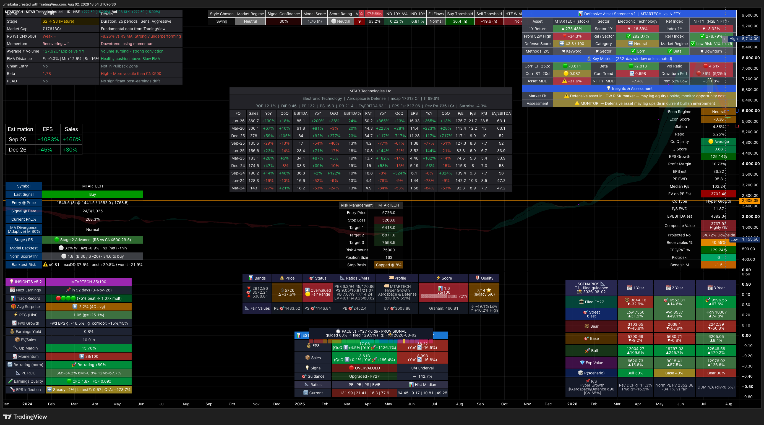Click the Target 3 value 7558.5
Screen dimensions: 764x425
[388, 243]
